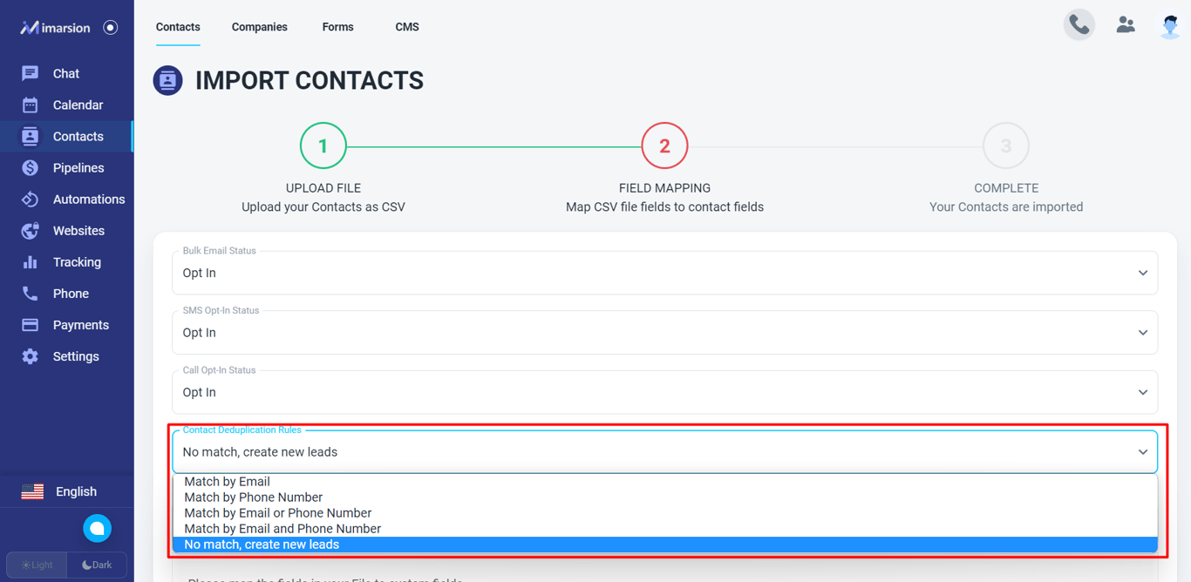Collapse the Contact Deduplication Rules dropdown

coord(664,451)
